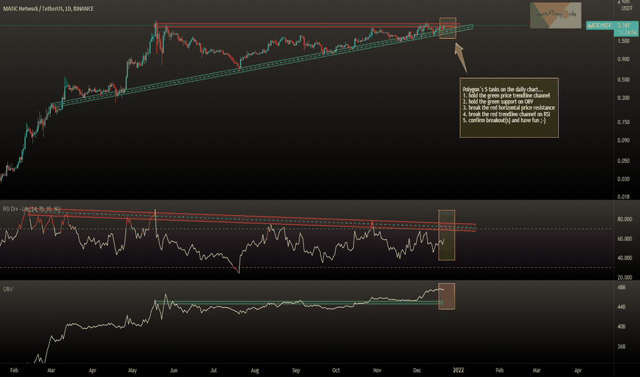Viewport: 640px width, 377px height.
Task: Click the 2022 label on time axis
Action: [458, 370]
